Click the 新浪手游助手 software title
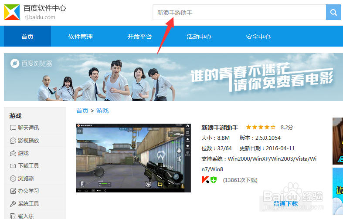 click(220, 128)
